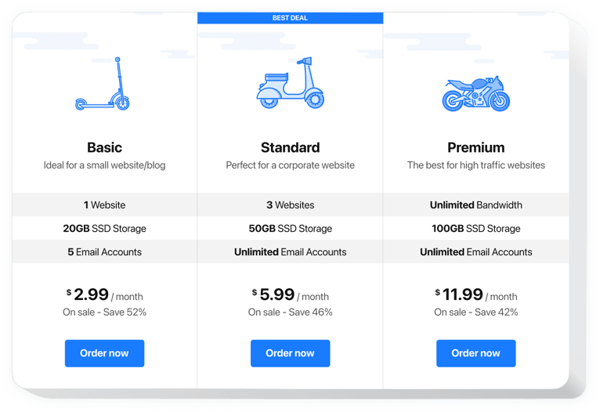Order the Basic plan now
The image size is (600, 412).
104,353
